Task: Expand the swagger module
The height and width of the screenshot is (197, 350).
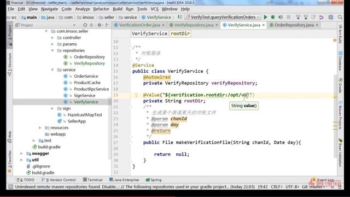Action: pos(22,153)
